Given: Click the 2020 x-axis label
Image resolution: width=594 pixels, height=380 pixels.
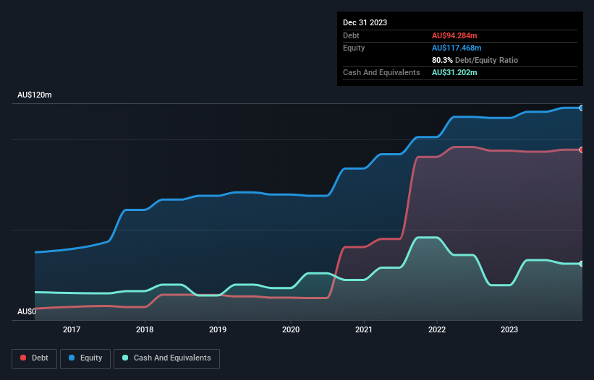Looking at the screenshot, I should pyautogui.click(x=291, y=329).
